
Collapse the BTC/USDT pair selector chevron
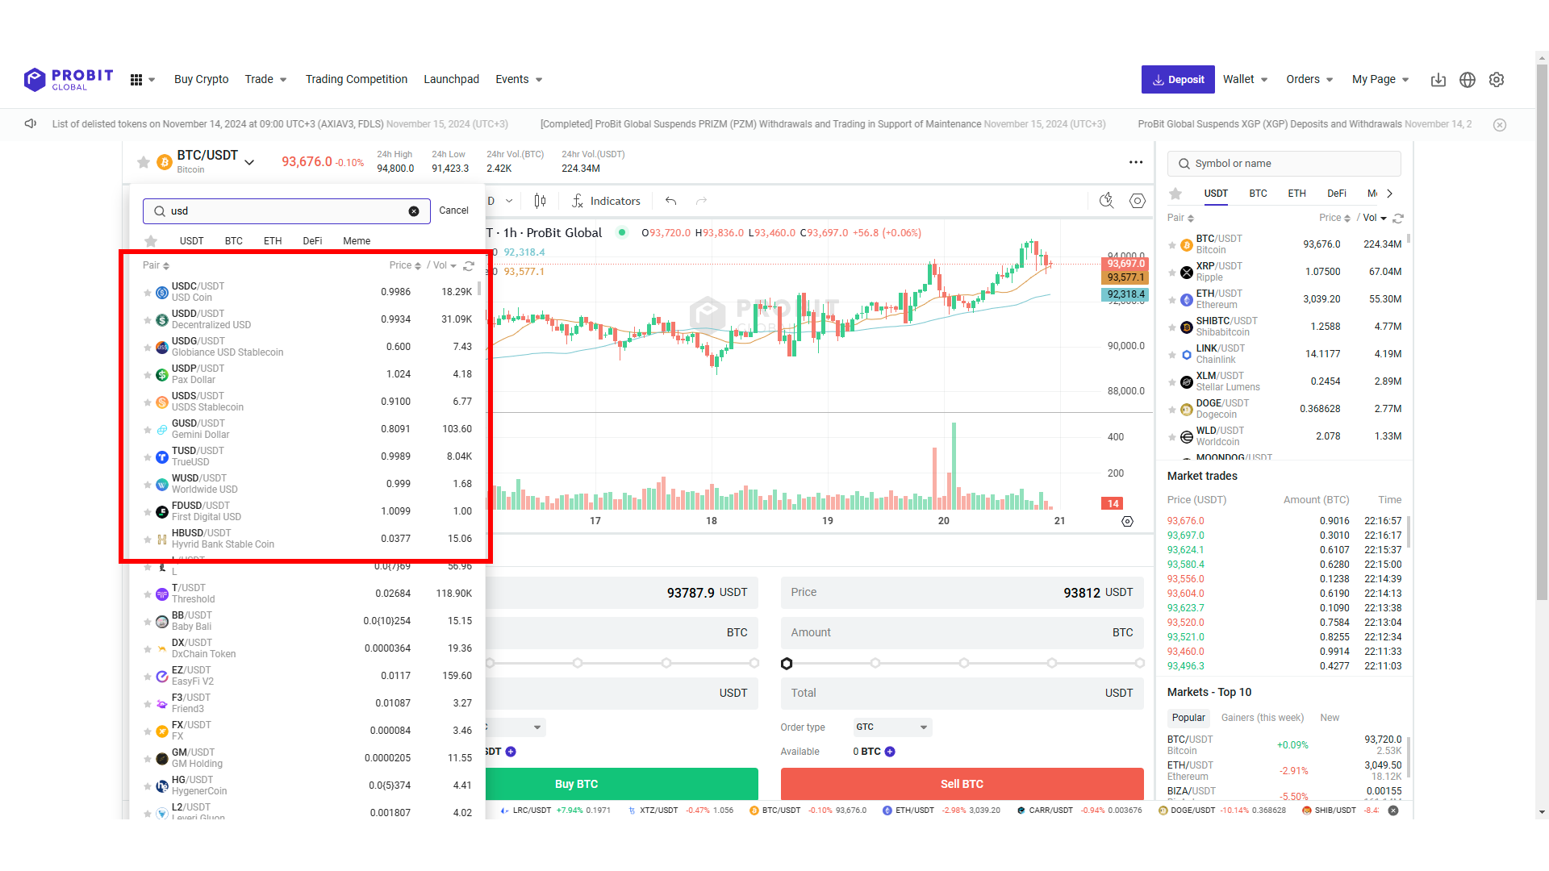(249, 162)
